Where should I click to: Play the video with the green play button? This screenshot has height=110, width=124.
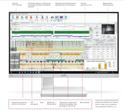[103, 37]
